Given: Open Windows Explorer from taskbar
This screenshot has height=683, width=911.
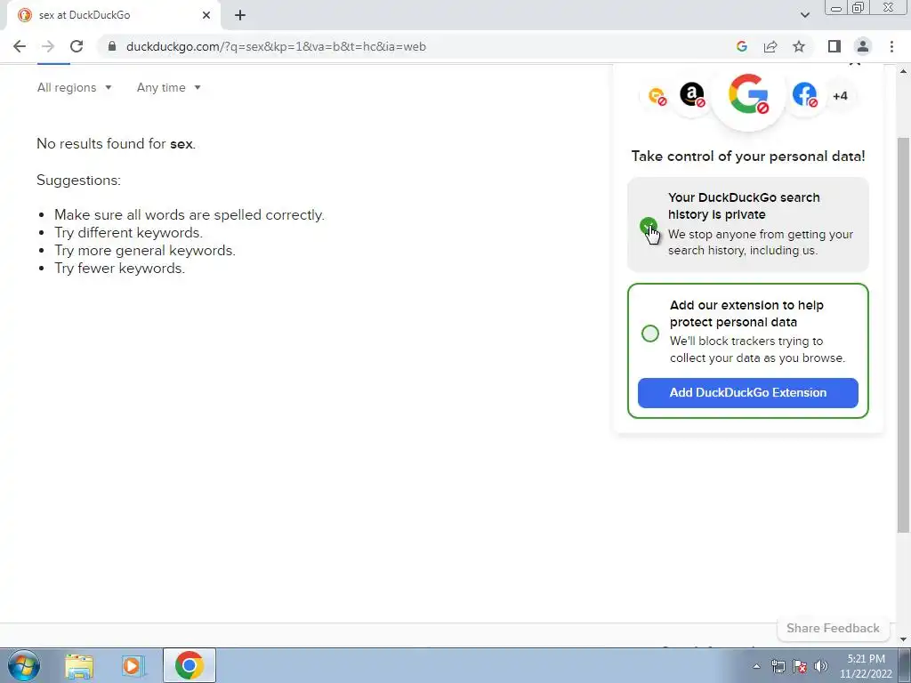Looking at the screenshot, I should tap(79, 665).
